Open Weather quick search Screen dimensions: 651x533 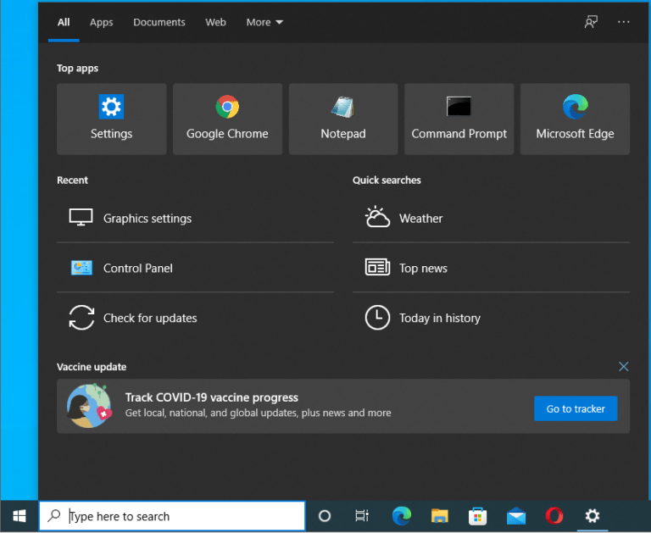[421, 219]
